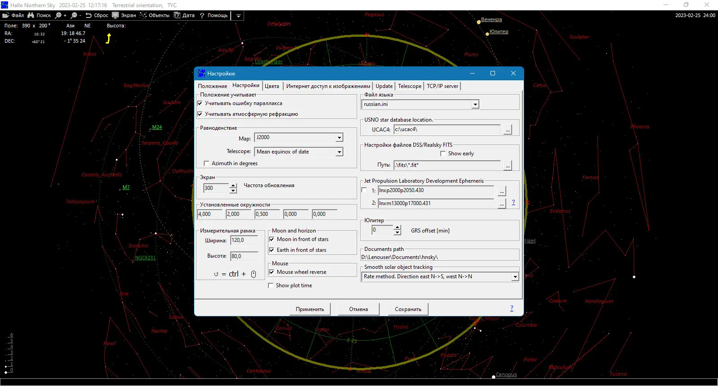Toggle Earth in front of stars
Screen dimensions: 718x386
pyautogui.click(x=271, y=250)
